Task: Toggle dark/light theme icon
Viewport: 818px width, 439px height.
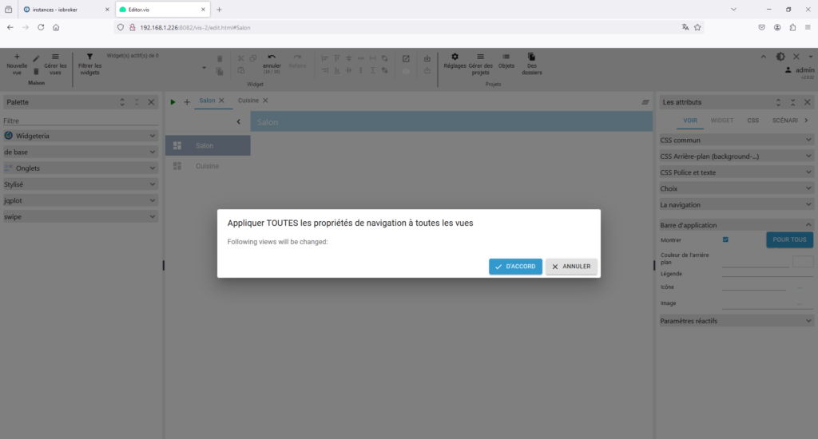Action: (780, 57)
